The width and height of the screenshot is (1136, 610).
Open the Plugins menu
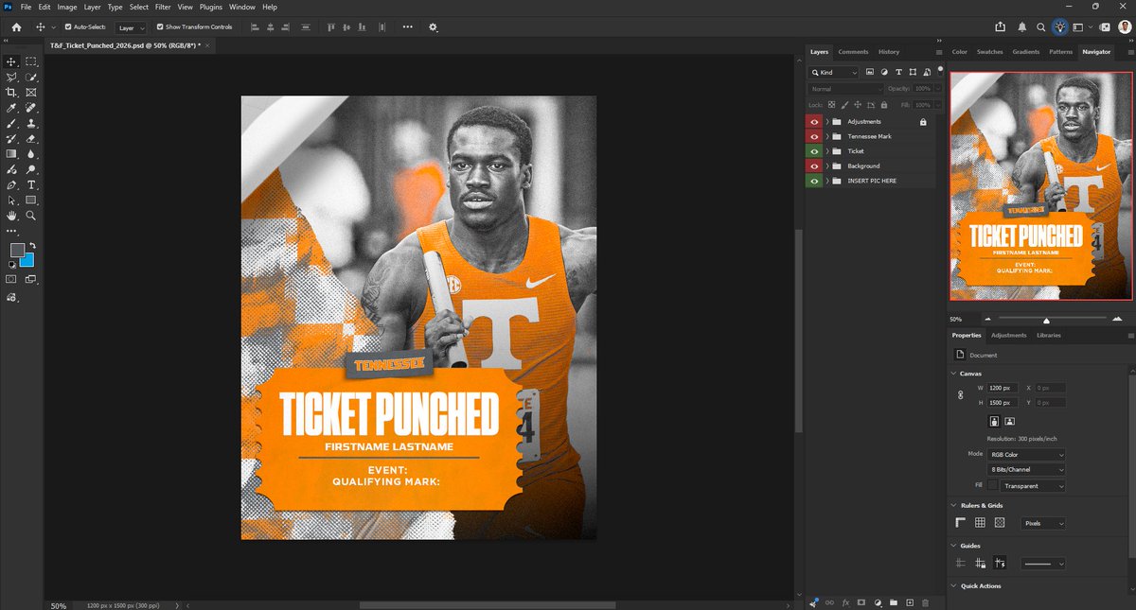click(211, 7)
